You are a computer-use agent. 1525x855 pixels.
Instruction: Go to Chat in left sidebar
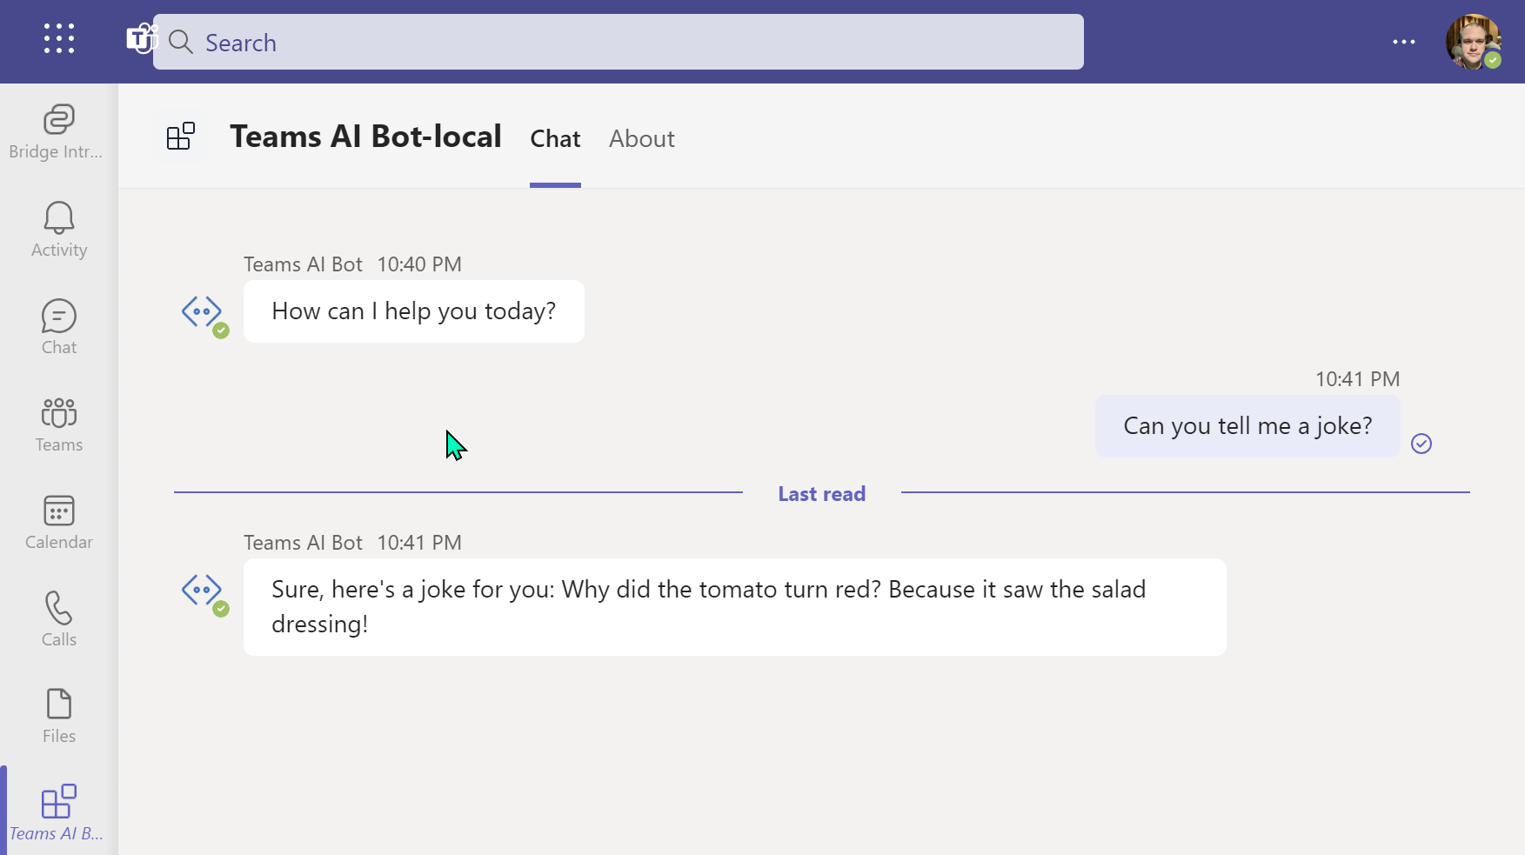tap(58, 327)
